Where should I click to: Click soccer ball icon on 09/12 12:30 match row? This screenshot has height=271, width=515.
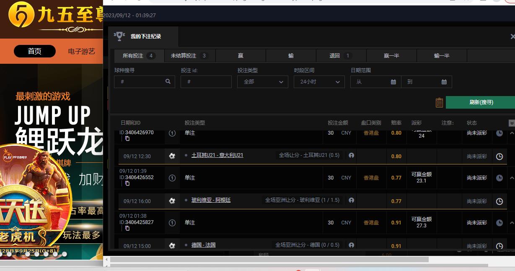pos(172,156)
